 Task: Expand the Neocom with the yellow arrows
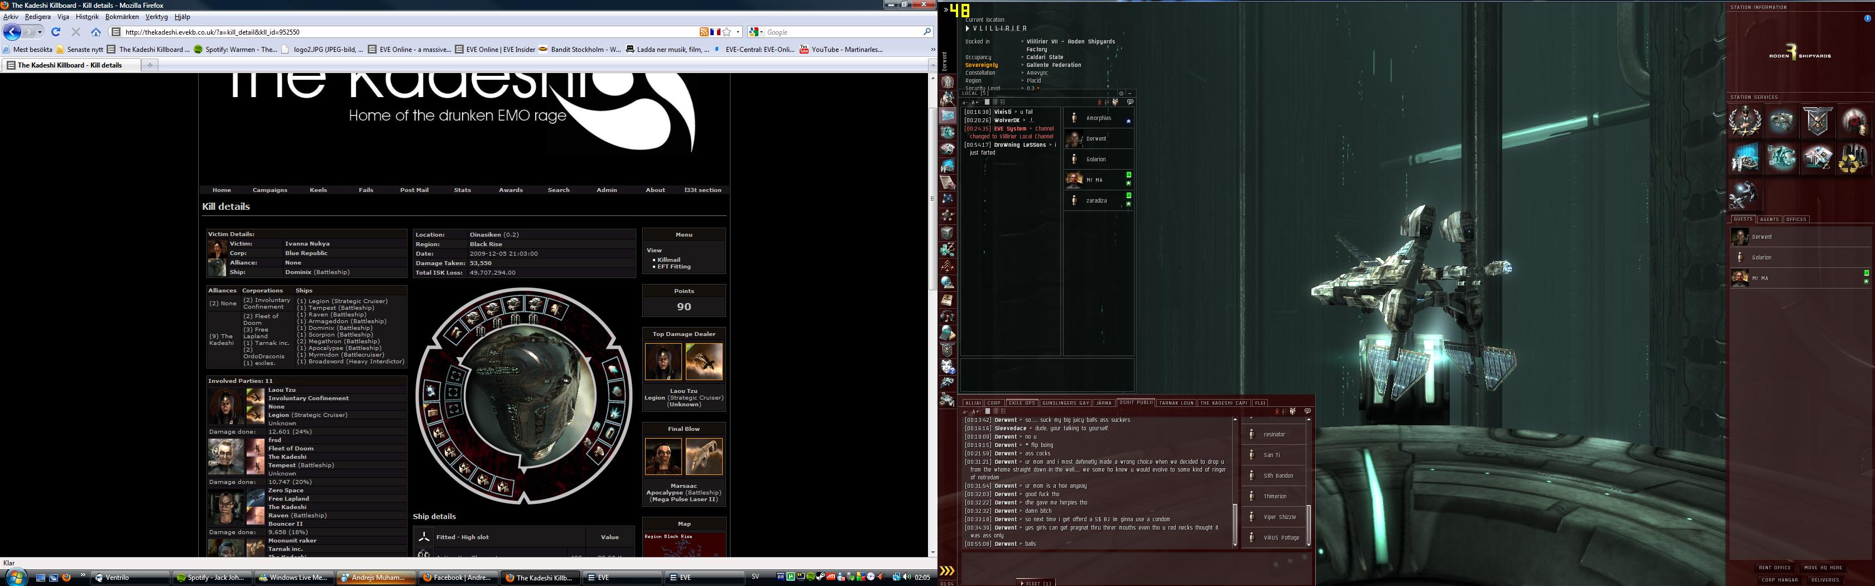(x=946, y=571)
